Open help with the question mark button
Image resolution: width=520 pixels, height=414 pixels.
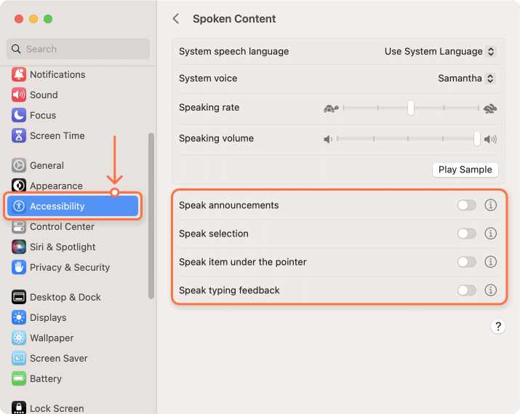click(x=497, y=327)
